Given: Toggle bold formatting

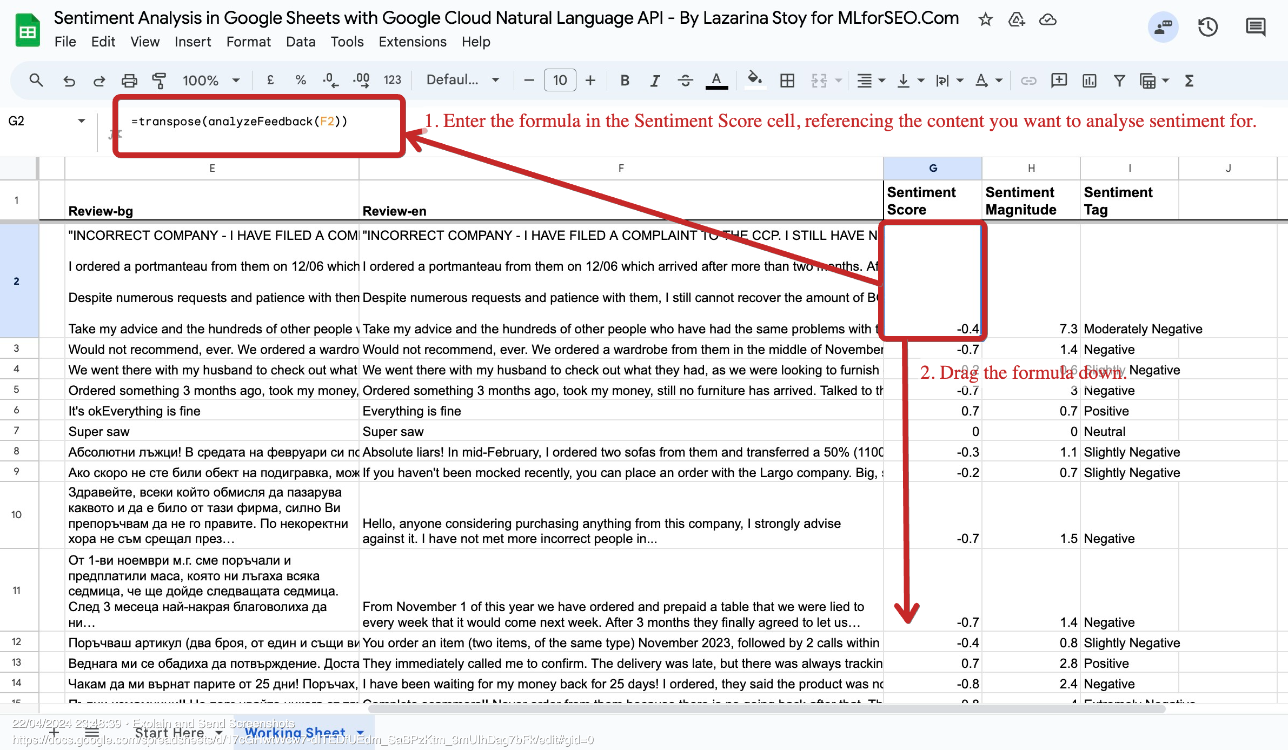Looking at the screenshot, I should click(625, 81).
